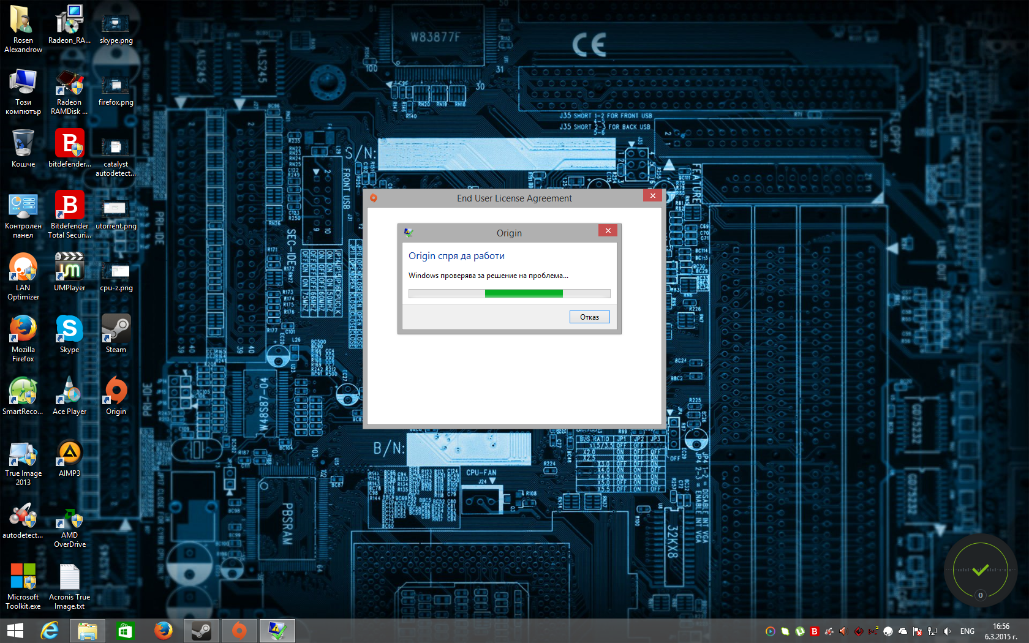
Task: Select the autodetect... desktop icon
Action: [x=23, y=519]
